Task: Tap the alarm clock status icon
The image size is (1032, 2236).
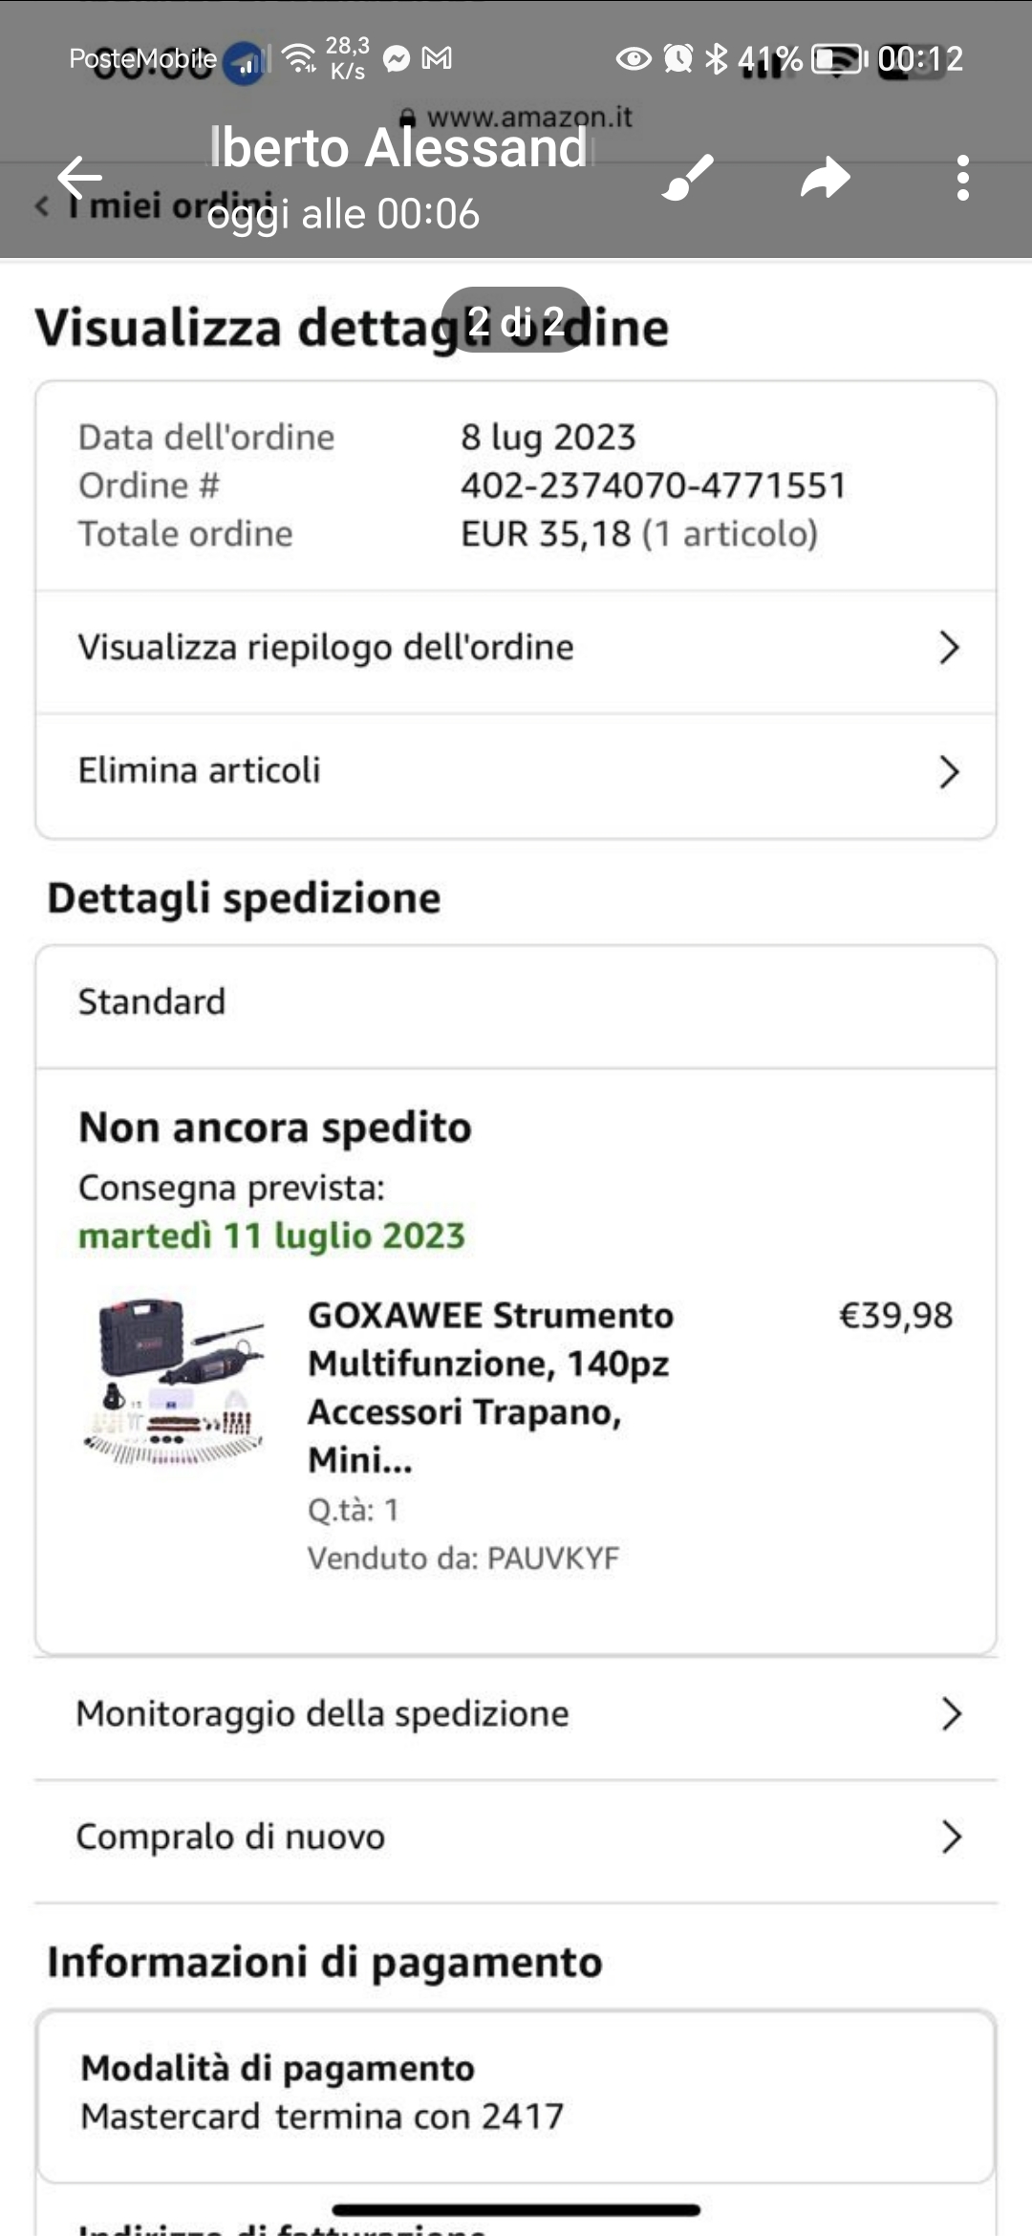Action: [678, 59]
